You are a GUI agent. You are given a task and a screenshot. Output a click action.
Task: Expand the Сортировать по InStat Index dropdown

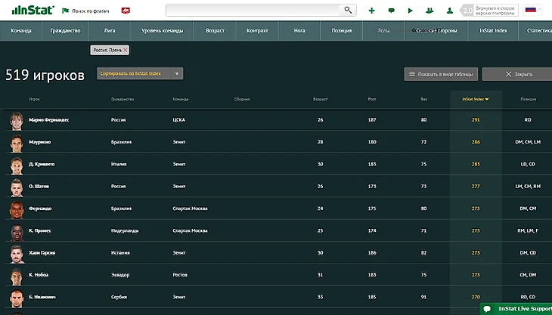pyautogui.click(x=140, y=74)
